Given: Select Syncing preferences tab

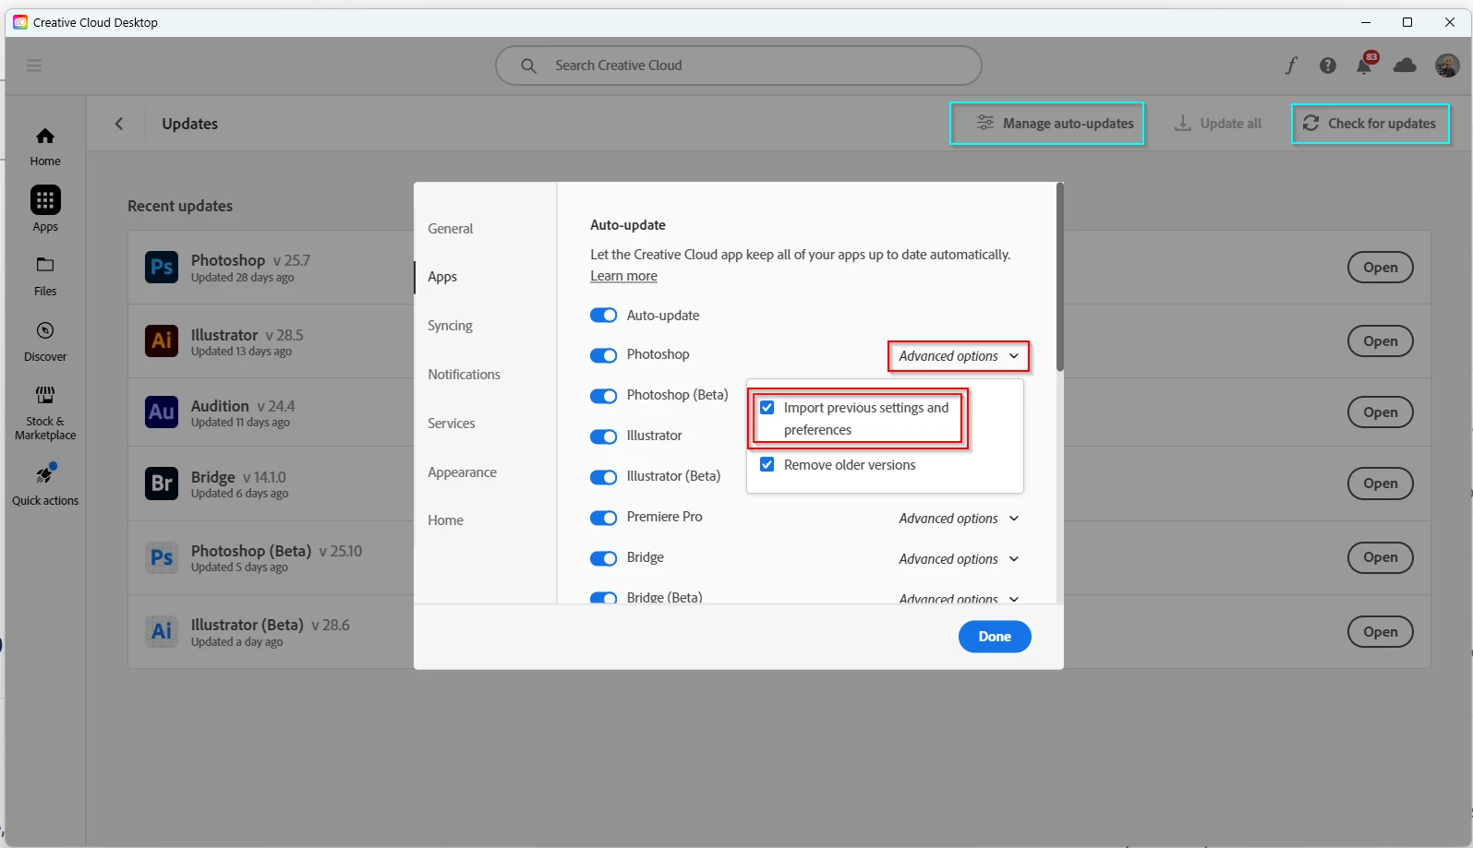Looking at the screenshot, I should (x=450, y=326).
